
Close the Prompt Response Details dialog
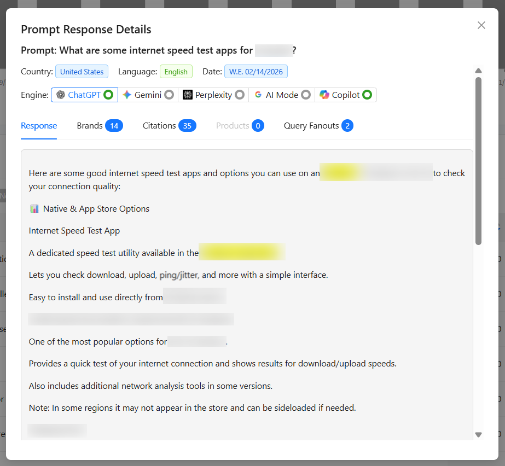point(481,25)
